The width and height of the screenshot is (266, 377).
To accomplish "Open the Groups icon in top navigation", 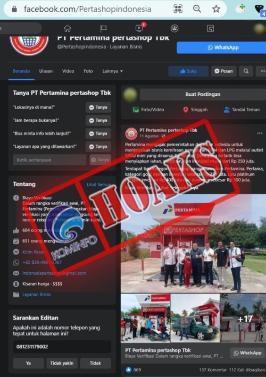I will pyautogui.click(x=175, y=28).
